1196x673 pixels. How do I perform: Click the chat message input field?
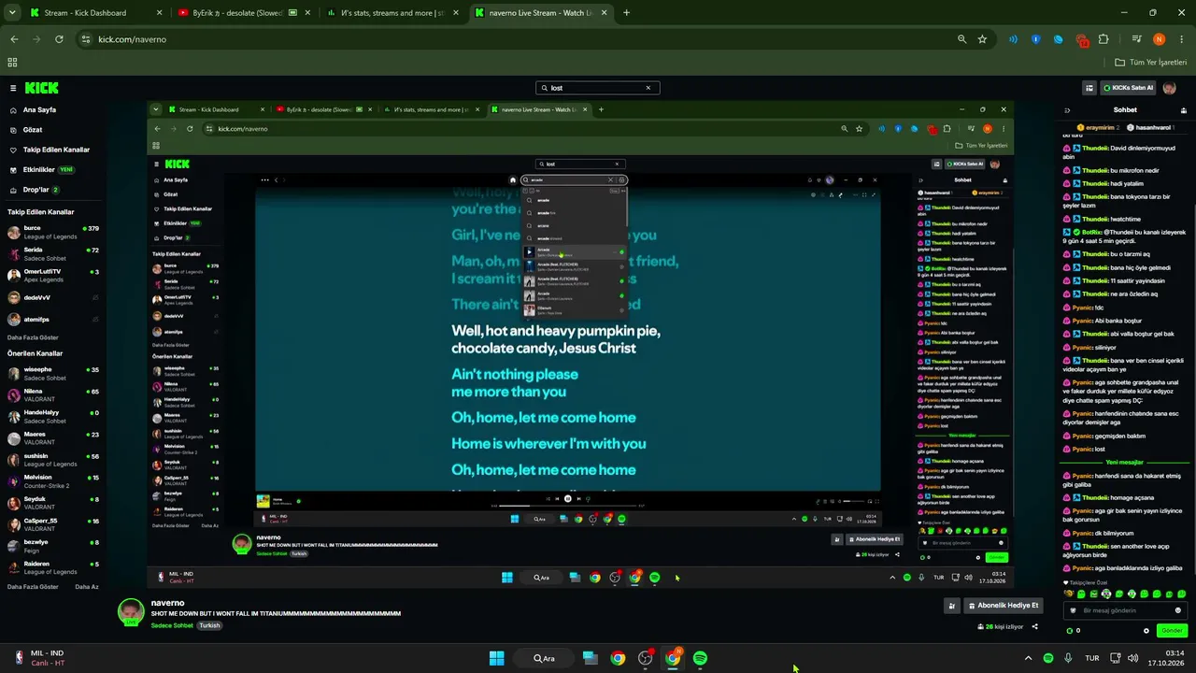(x=1124, y=610)
